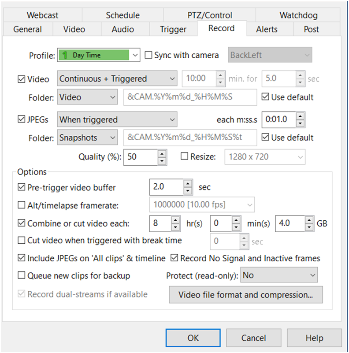Enable Alt/timelapse framerate option
Screen dimensions: 349x353
pos(22,204)
